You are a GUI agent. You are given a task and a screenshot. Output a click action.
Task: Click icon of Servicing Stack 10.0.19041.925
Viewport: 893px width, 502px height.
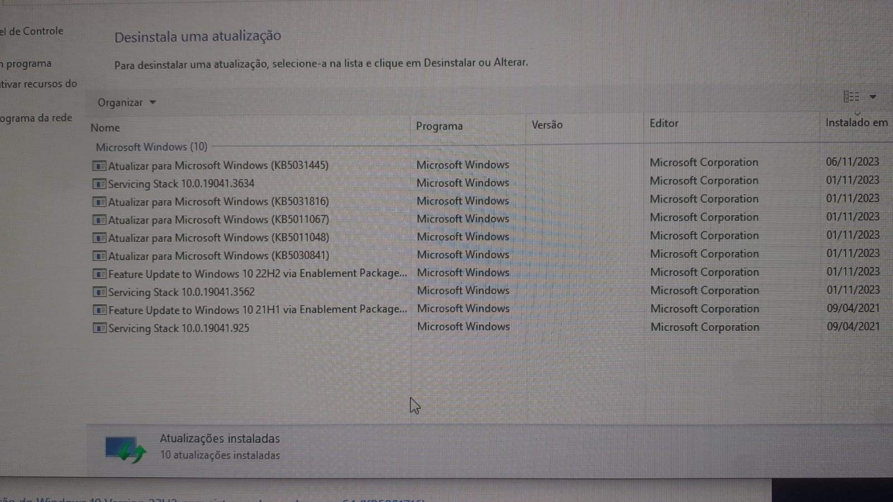99,328
